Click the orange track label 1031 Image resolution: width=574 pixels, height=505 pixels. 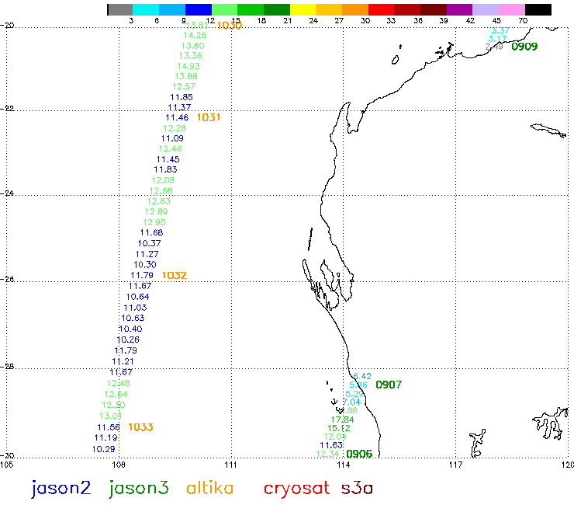coord(209,117)
